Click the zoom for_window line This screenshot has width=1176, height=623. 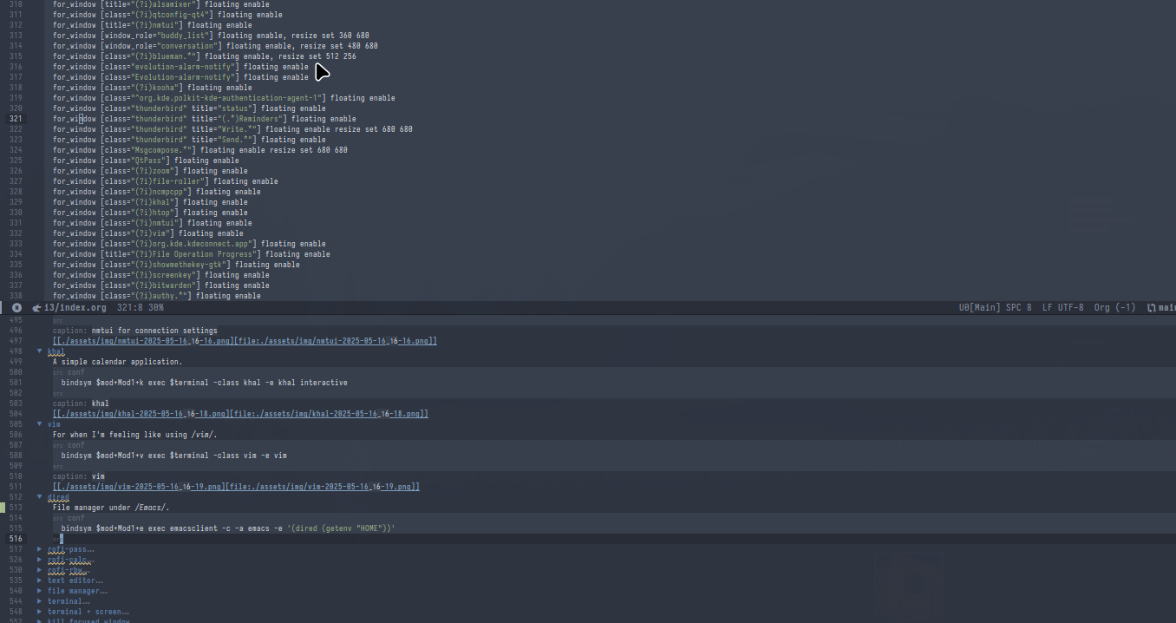[x=150, y=171]
